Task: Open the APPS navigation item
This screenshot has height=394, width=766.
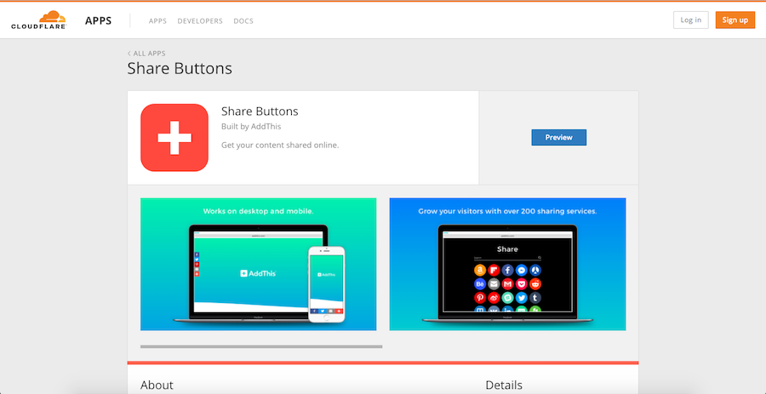Action: pos(157,21)
